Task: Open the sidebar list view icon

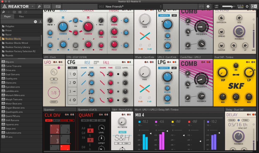Action: coord(9,12)
